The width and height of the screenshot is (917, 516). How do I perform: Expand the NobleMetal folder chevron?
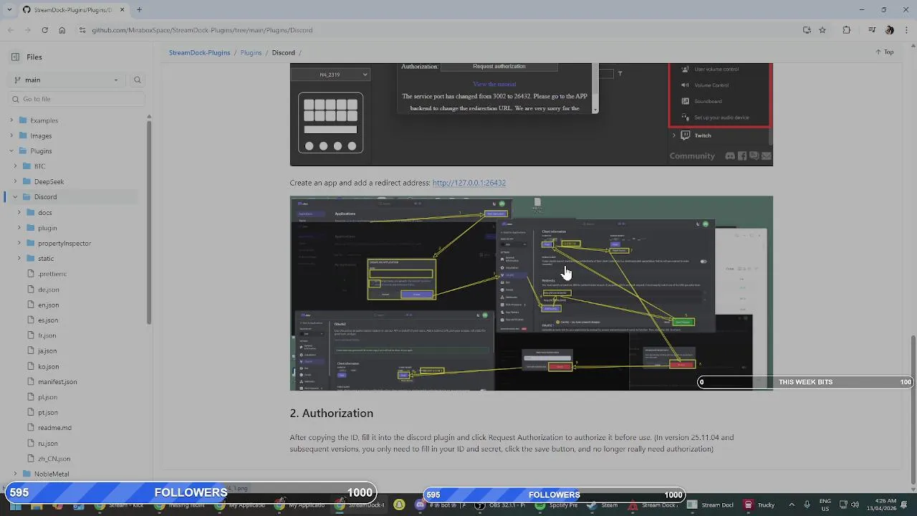pos(15,474)
